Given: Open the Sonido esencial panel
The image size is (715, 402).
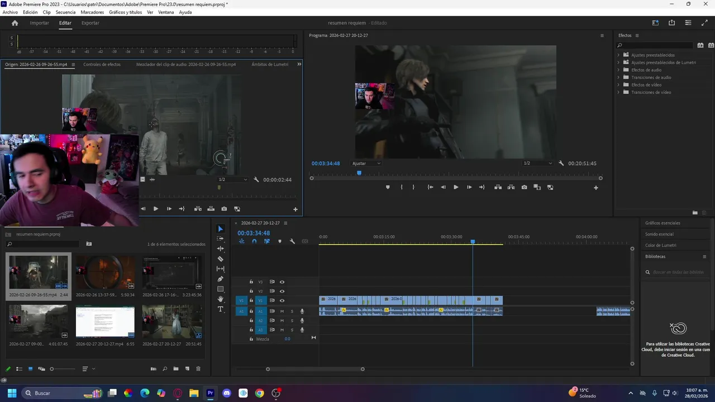Looking at the screenshot, I should pyautogui.click(x=659, y=234).
